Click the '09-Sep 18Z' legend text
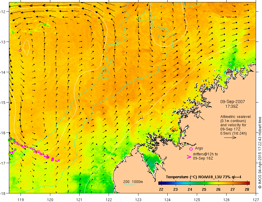 pyautogui.click(x=203, y=158)
